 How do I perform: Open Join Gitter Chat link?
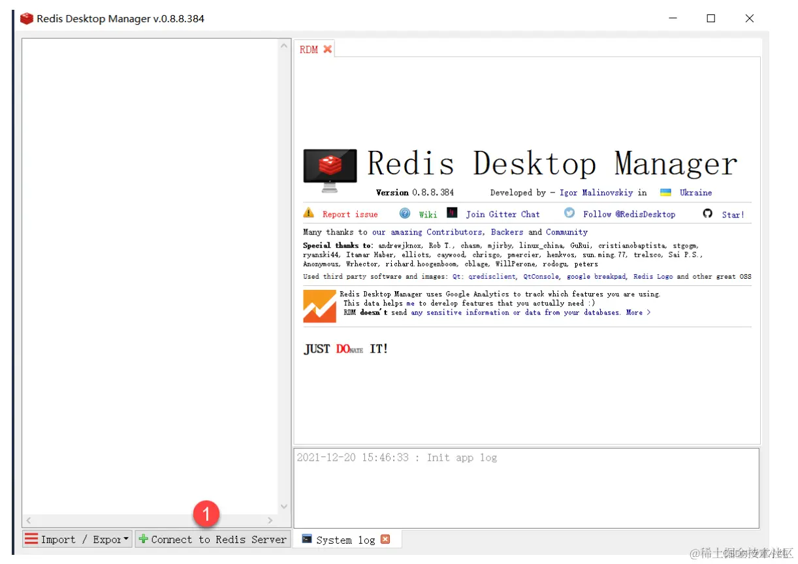pos(503,214)
